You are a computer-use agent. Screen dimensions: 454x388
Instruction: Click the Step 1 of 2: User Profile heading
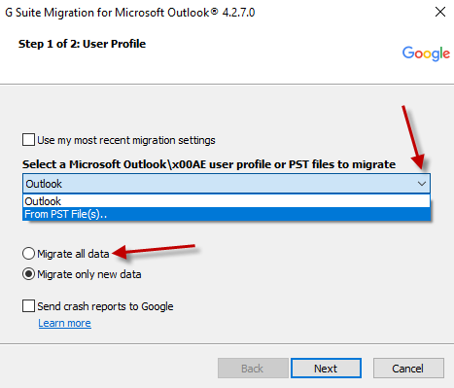pos(82,44)
